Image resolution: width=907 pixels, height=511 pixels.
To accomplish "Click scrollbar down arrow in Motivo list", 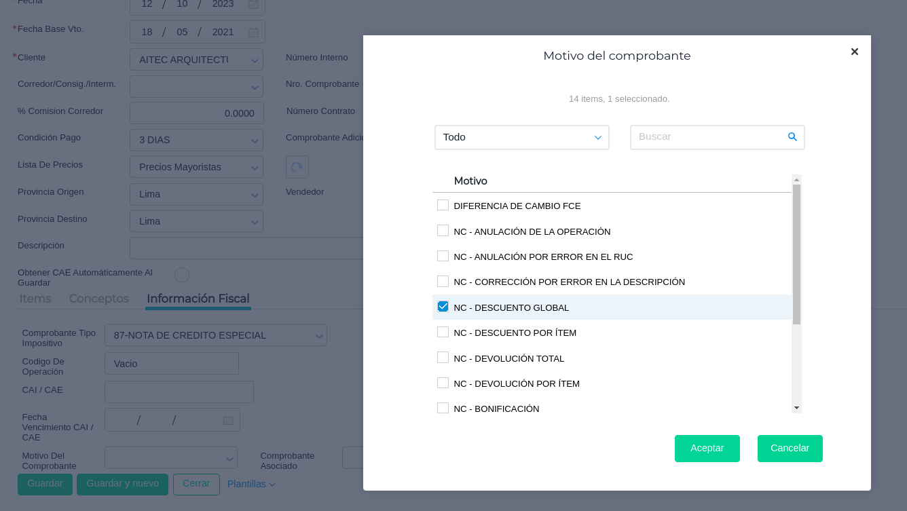I will point(796,408).
